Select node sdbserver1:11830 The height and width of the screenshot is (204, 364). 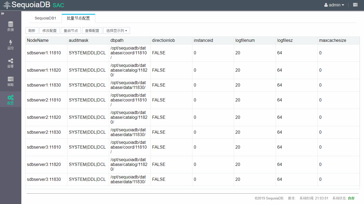point(44,85)
